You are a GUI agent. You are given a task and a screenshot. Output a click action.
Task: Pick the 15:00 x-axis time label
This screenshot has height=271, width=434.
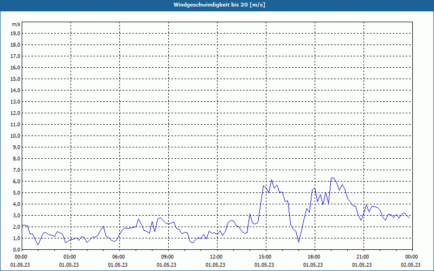265,257
